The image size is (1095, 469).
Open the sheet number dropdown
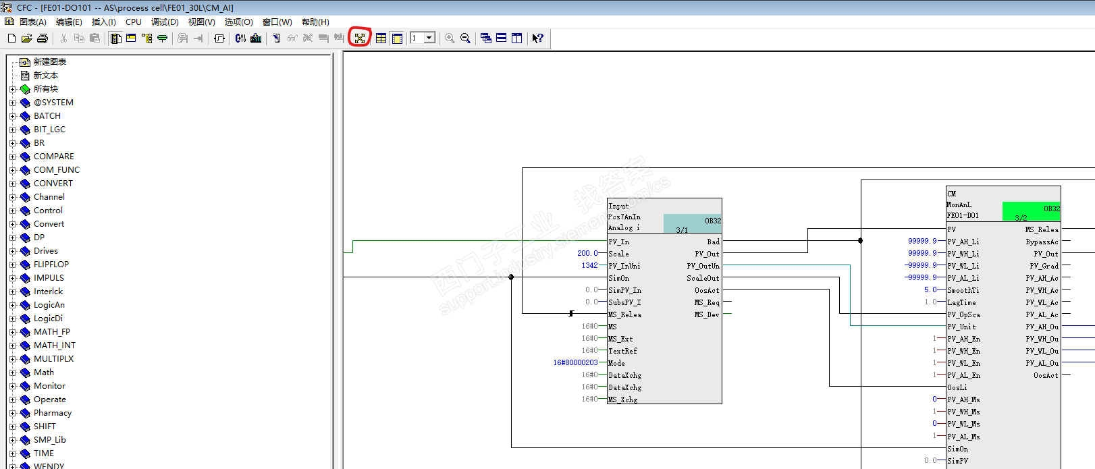429,38
